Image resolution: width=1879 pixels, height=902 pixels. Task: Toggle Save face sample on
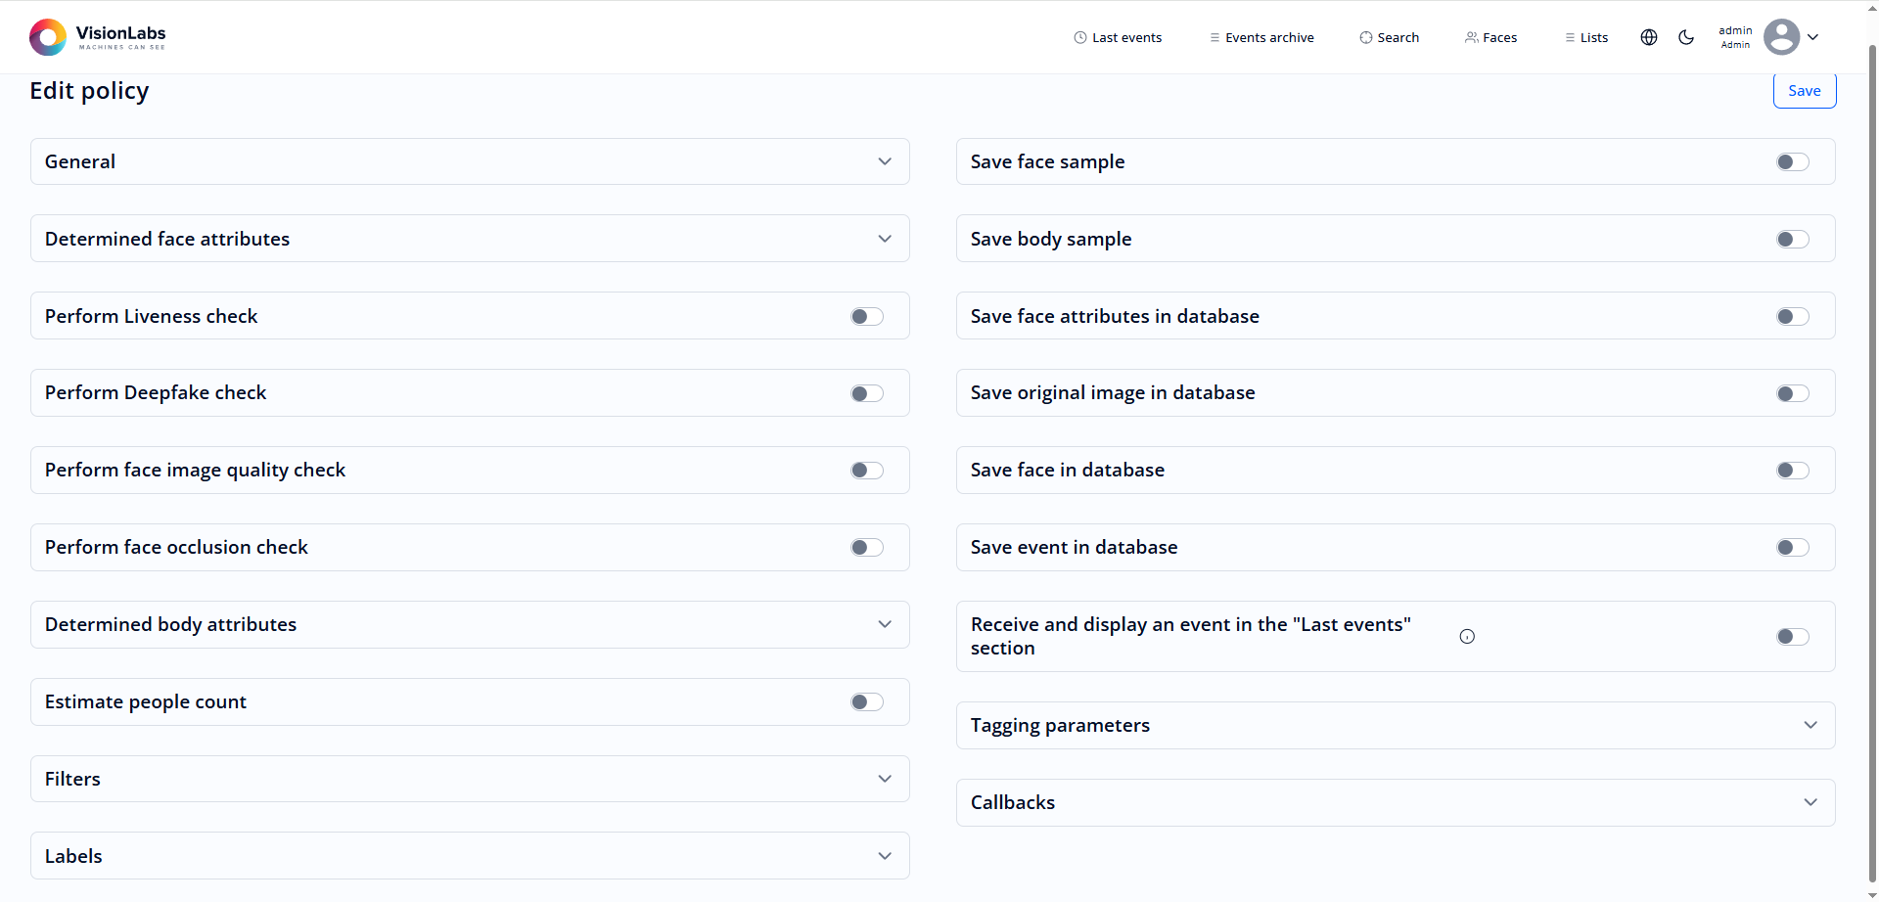pyautogui.click(x=1792, y=162)
